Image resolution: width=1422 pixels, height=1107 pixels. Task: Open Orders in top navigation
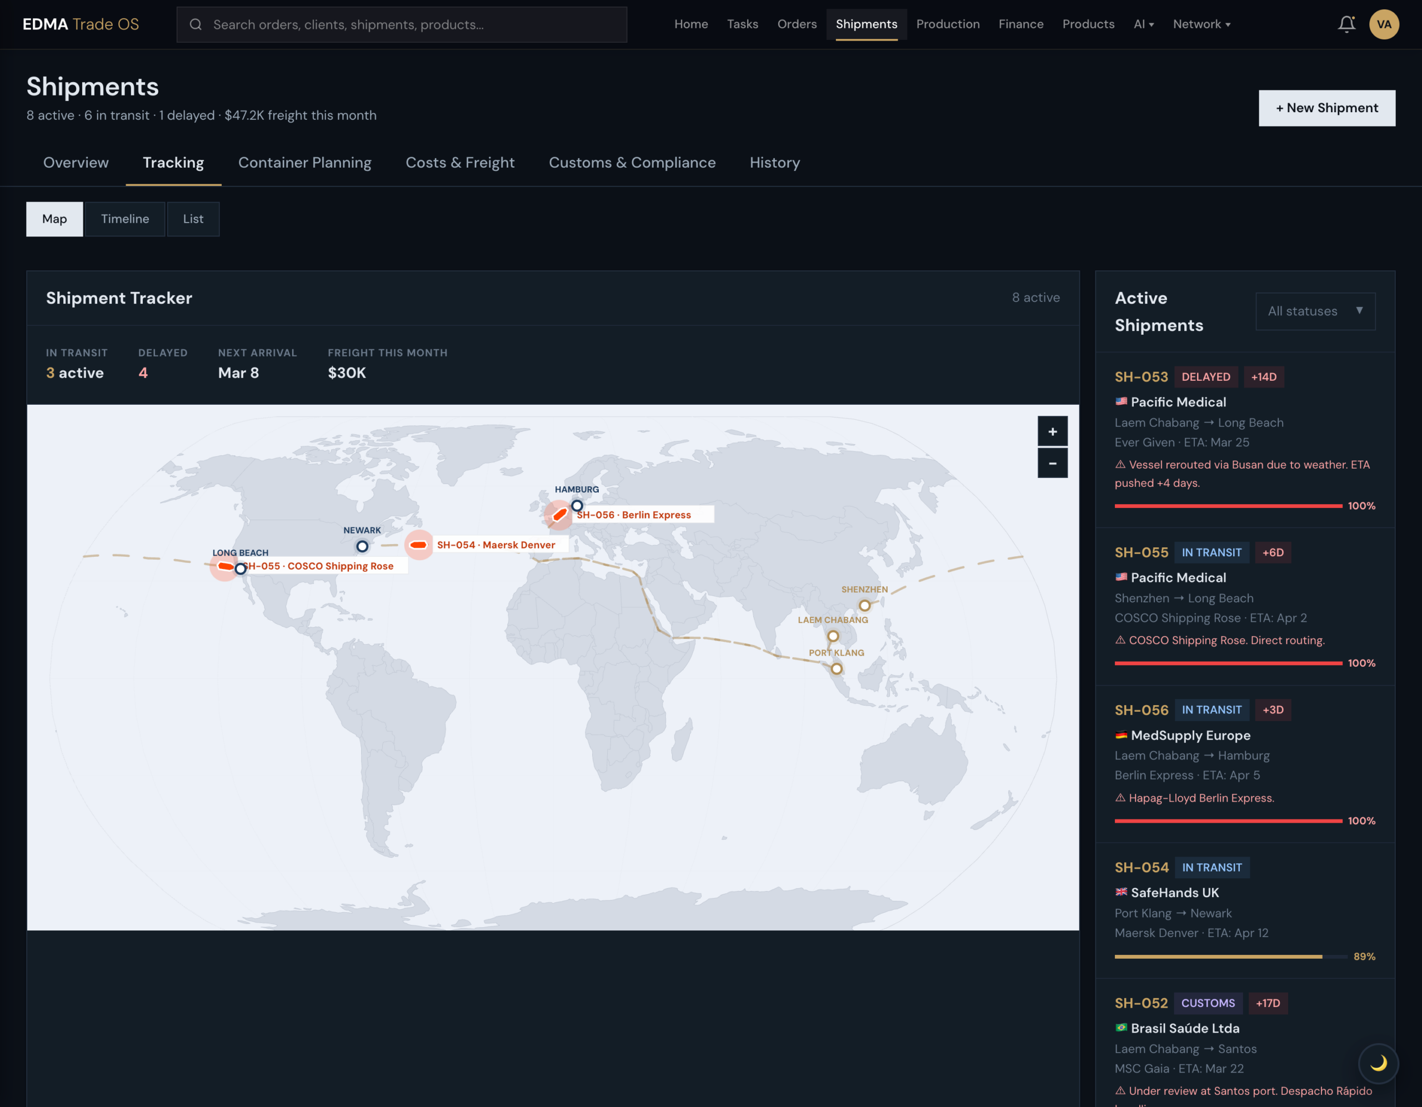pos(797,24)
